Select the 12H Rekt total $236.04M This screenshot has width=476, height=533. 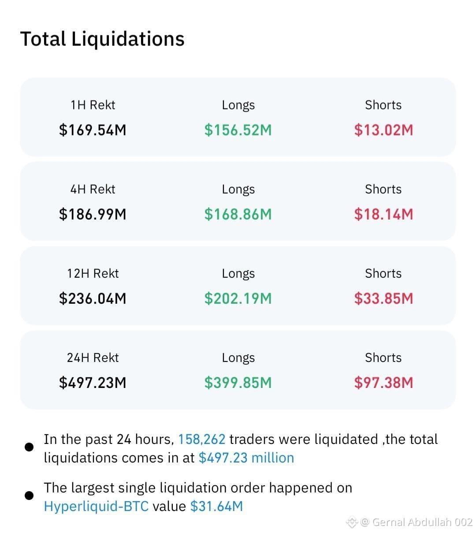[93, 298]
